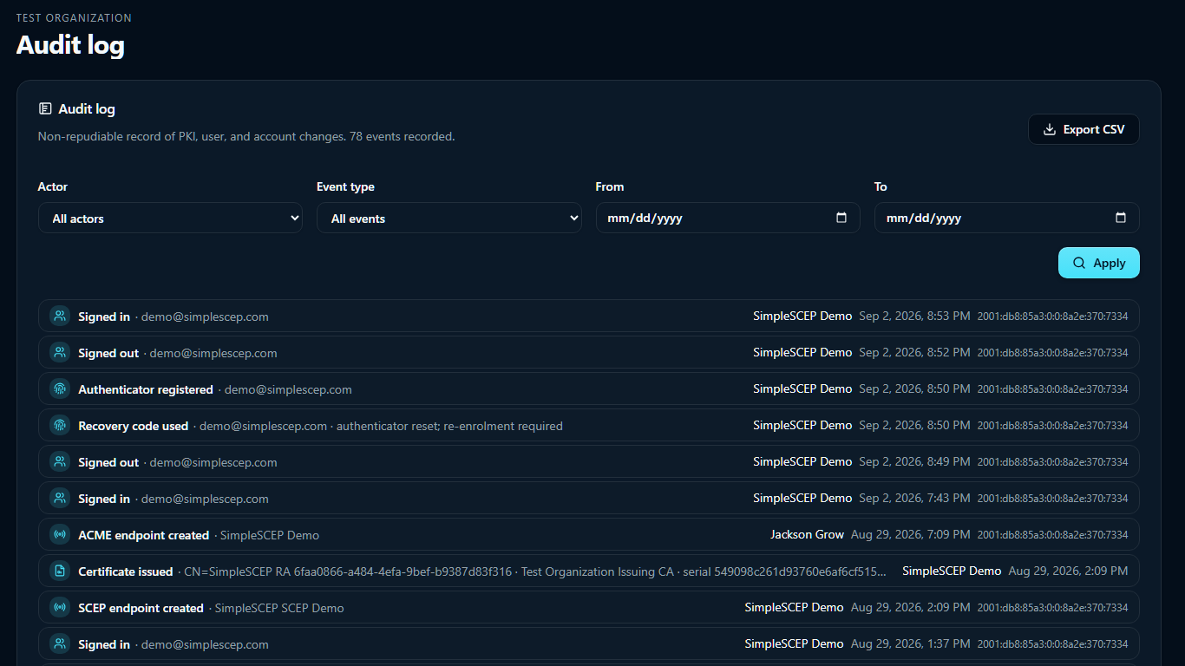
Task: Click the broadcast icon on the SCEP endpoint created row
Action: [x=60, y=608]
